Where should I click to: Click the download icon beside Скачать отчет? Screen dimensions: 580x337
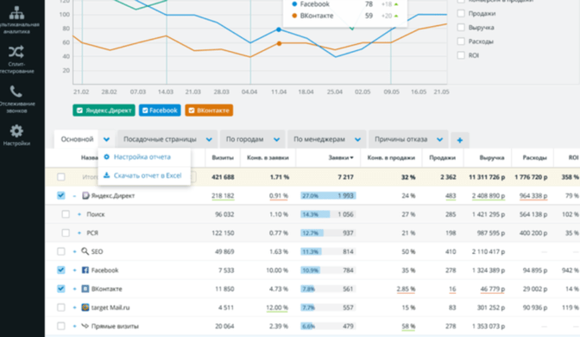pyautogui.click(x=106, y=175)
